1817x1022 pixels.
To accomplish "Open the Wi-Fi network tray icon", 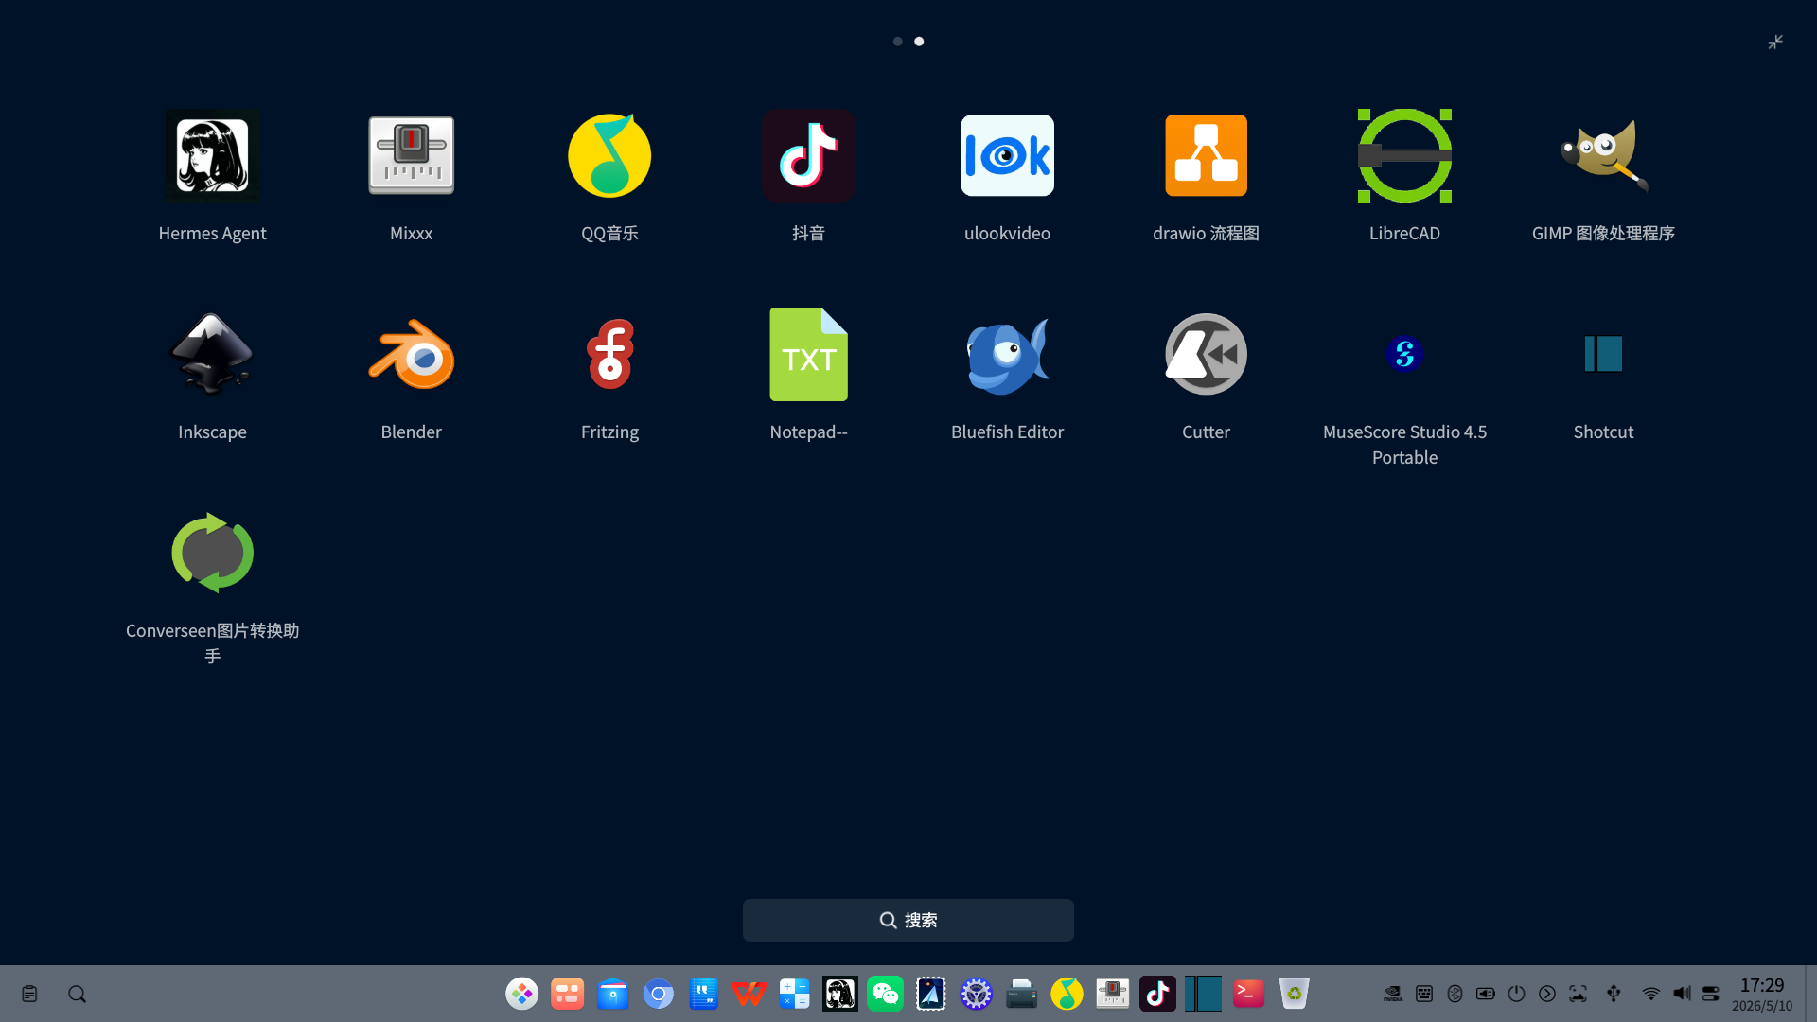I will pyautogui.click(x=1651, y=994).
